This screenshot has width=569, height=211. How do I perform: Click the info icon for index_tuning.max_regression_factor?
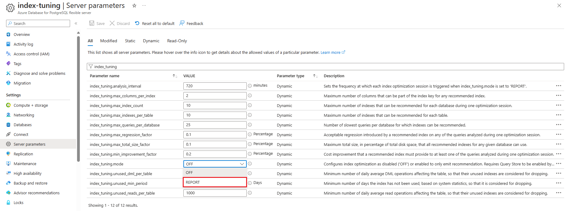tap(250, 134)
